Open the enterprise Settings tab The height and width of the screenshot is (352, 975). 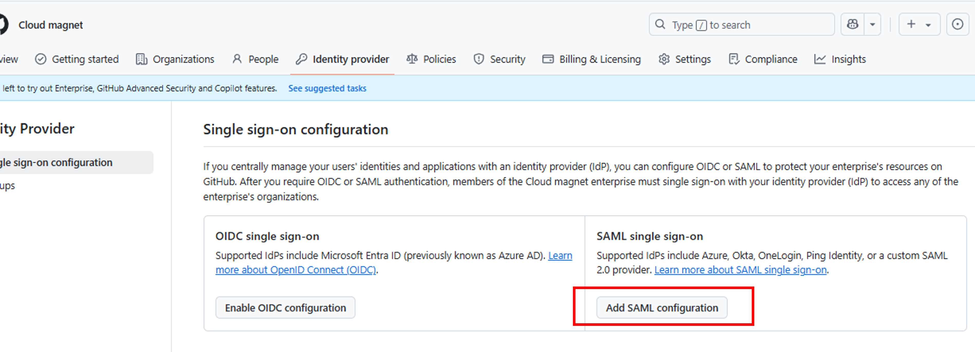tap(685, 59)
